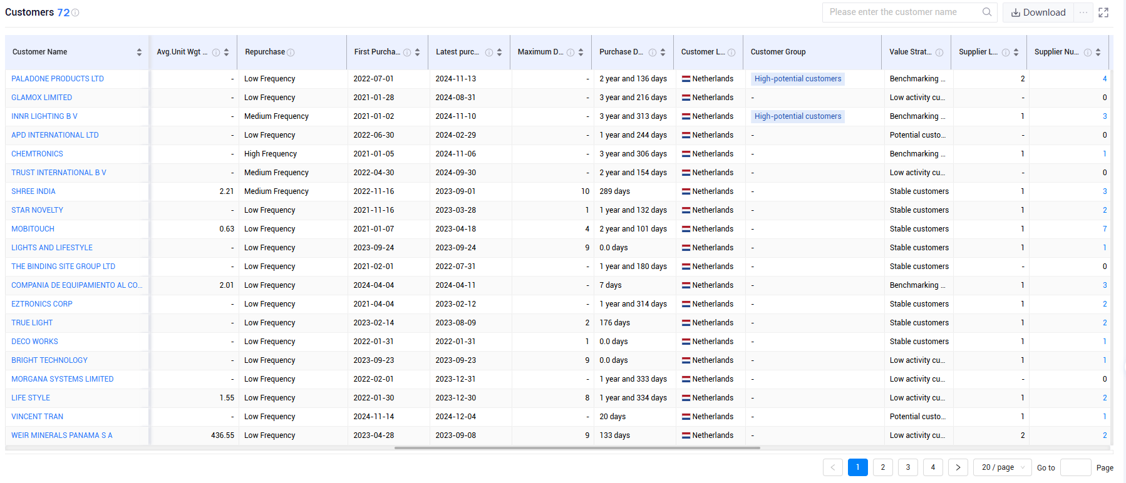
Task: Click High-potential customers tag for INNR LIGHTING
Action: click(x=798, y=116)
